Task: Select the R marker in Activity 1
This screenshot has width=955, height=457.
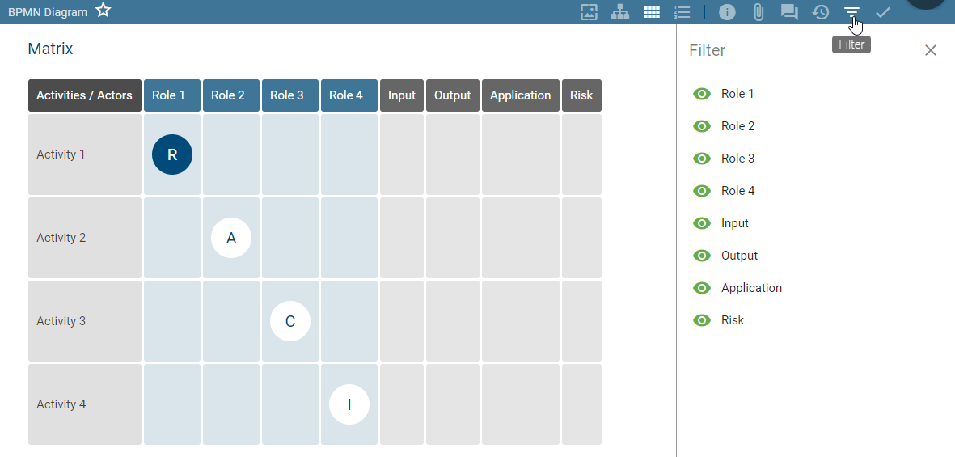Action: (172, 154)
